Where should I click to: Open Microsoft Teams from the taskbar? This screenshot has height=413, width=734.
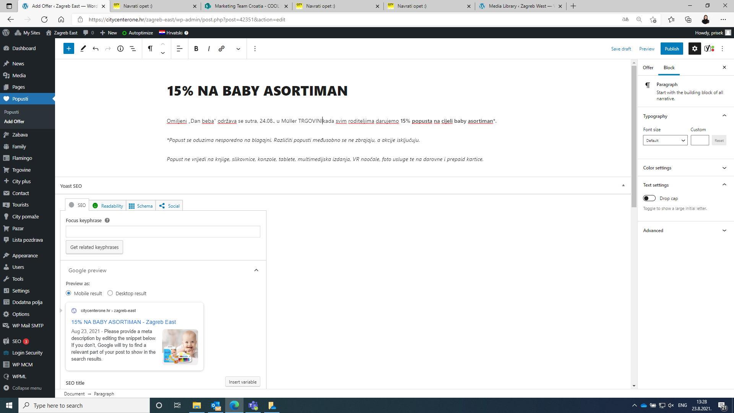click(x=253, y=405)
